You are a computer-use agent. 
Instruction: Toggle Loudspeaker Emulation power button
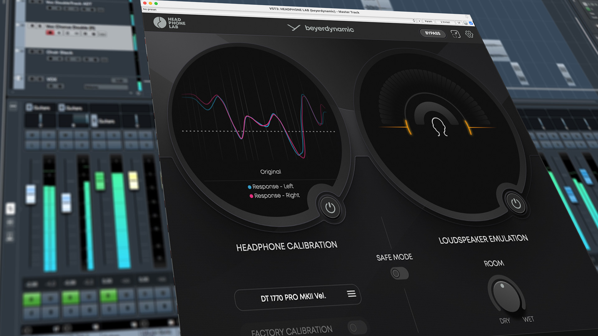pyautogui.click(x=516, y=204)
